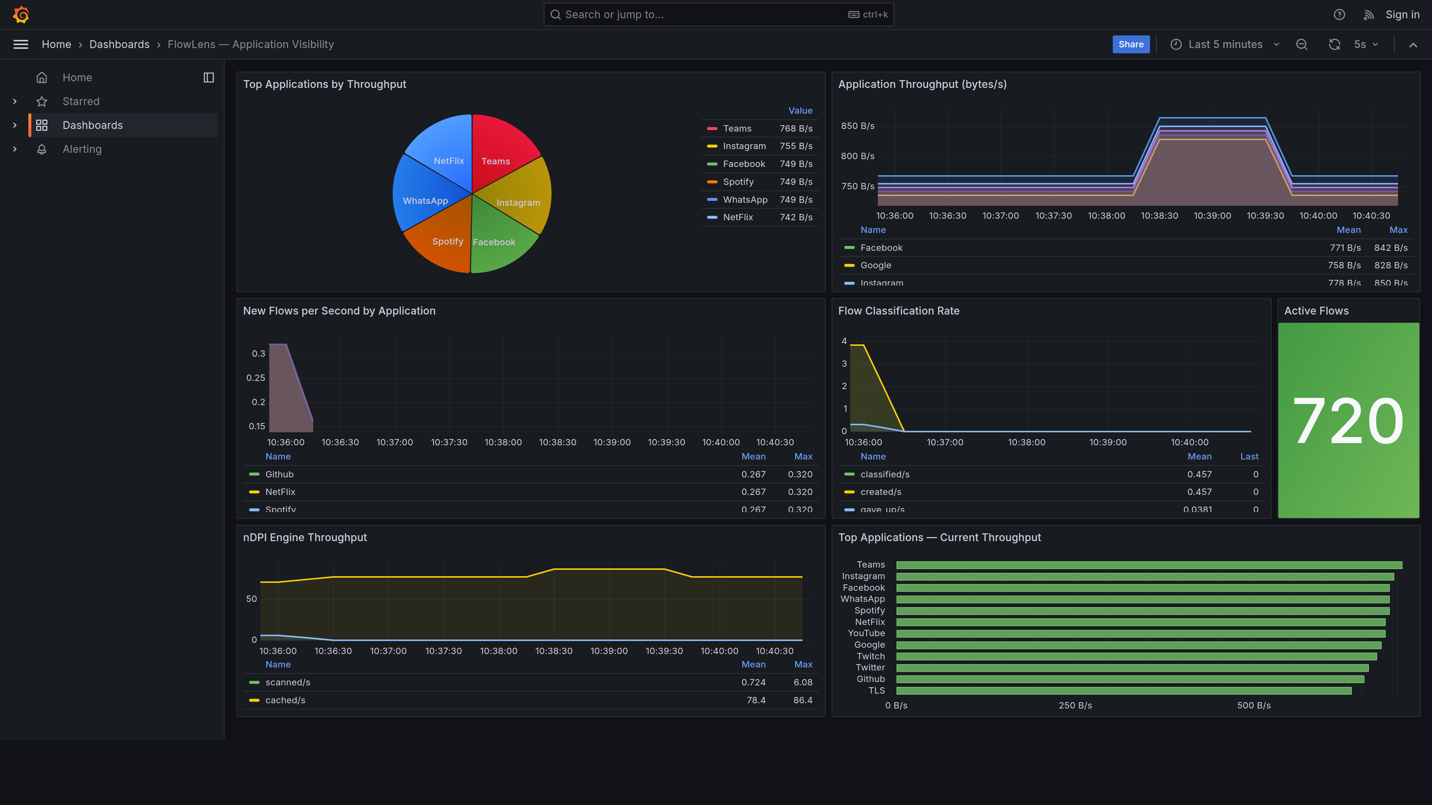The image size is (1432, 805).
Task: Refresh the dashboard with the refresh icon
Action: (1334, 44)
